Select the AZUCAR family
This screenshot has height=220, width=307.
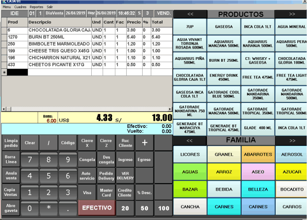(x=292, y=172)
